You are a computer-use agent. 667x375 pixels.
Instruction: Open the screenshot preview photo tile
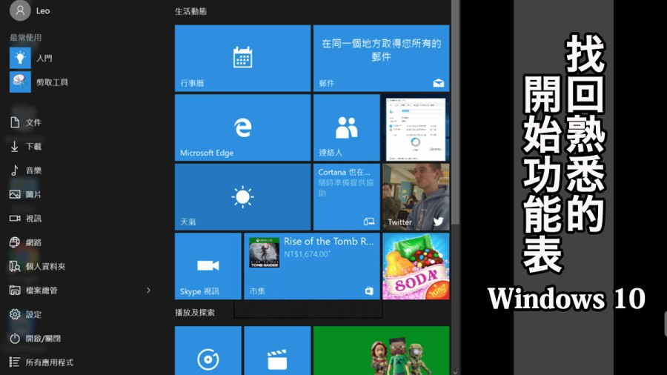416,127
